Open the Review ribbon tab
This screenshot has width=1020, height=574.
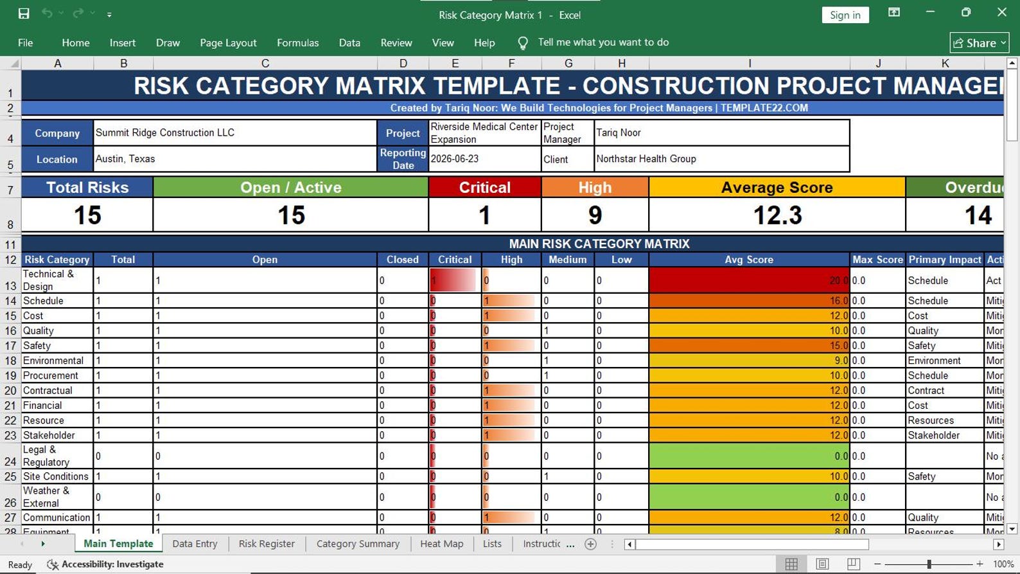pyautogui.click(x=396, y=42)
